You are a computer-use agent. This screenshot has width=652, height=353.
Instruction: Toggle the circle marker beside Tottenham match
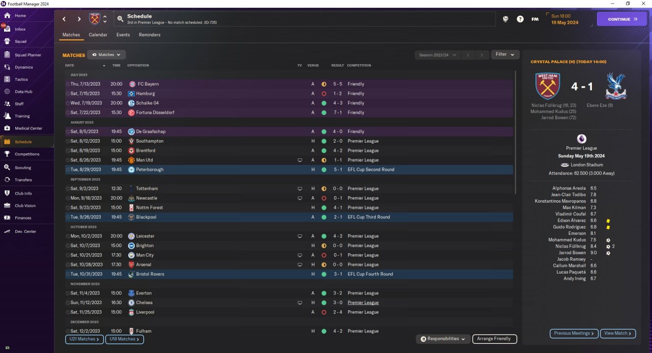(x=68, y=188)
